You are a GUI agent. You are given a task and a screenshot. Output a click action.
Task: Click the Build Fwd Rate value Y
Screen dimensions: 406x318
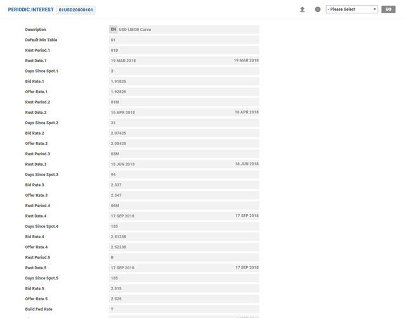(x=184, y=308)
